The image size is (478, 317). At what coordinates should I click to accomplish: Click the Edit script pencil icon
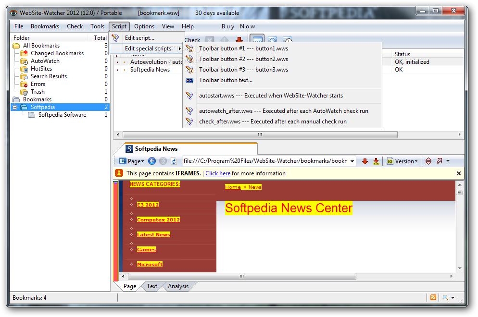tap(115, 38)
